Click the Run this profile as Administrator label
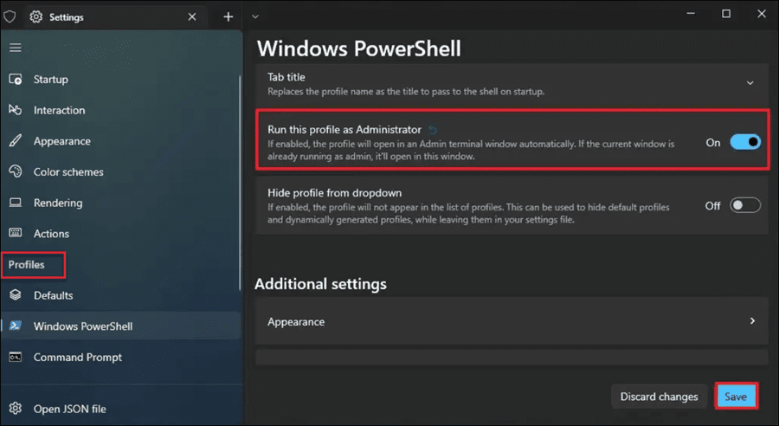Screen dimensions: 779x426 coord(344,130)
